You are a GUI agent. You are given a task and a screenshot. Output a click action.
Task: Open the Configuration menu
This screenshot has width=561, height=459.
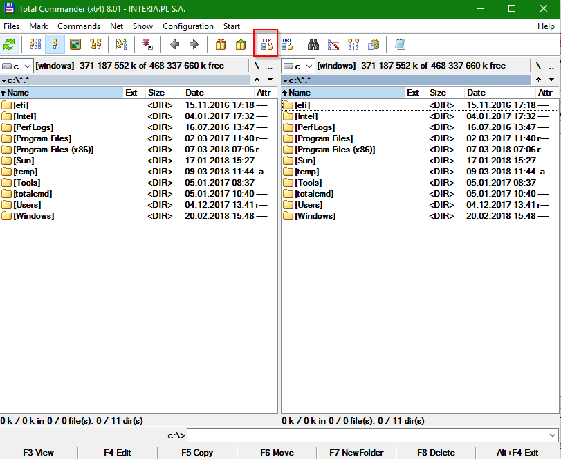pyautogui.click(x=188, y=26)
